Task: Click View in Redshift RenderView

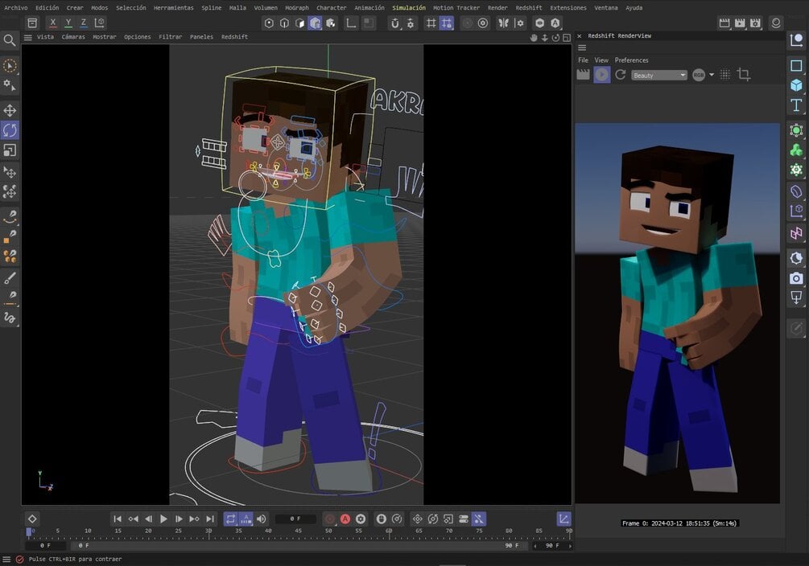Action: 601,60
